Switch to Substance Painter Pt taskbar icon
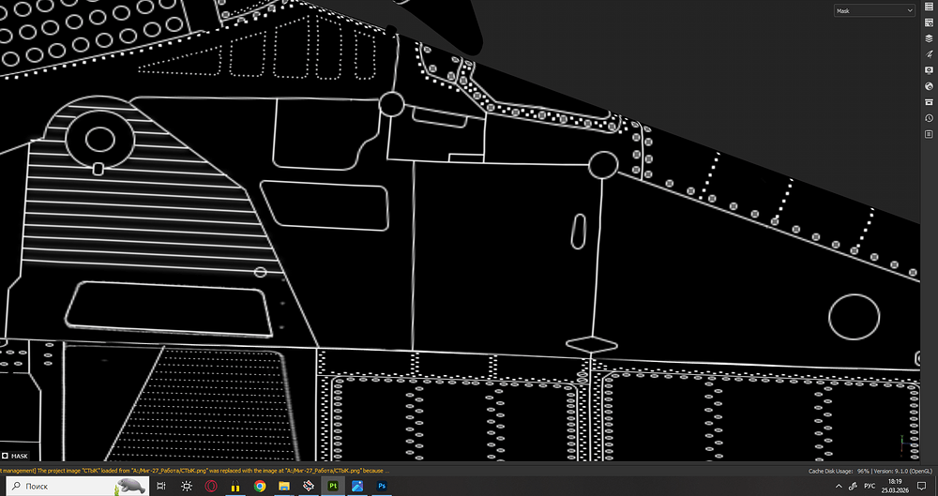The width and height of the screenshot is (938, 496). 333,486
